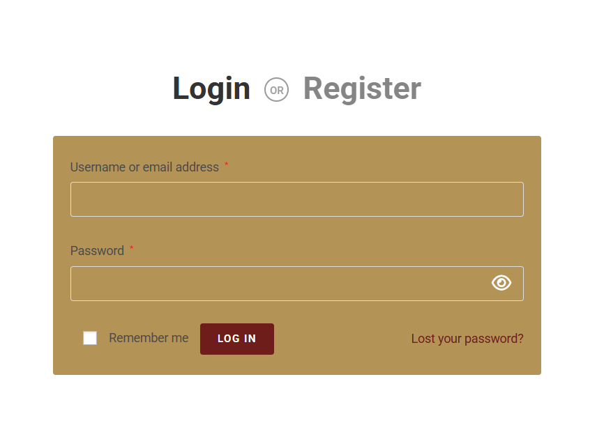Click the dark red LOG IN button
597x446 pixels.
[x=237, y=339]
